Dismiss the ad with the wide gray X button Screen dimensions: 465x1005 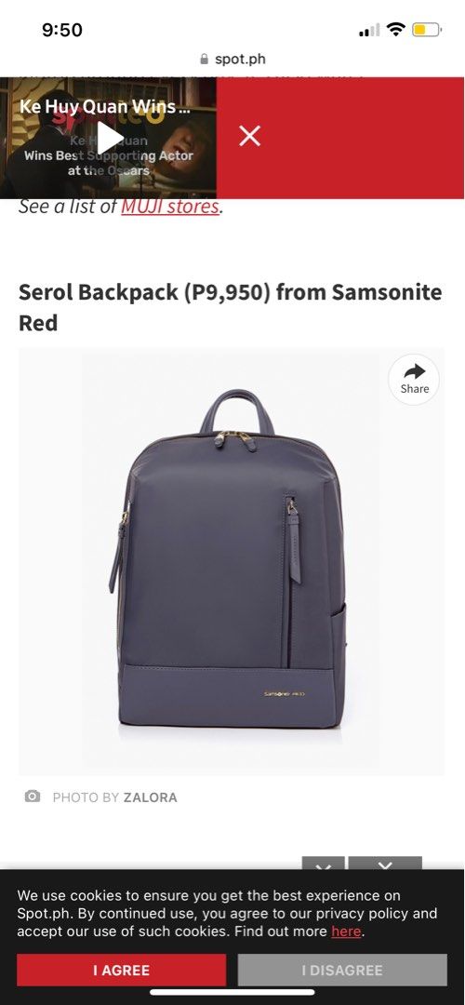click(x=385, y=864)
